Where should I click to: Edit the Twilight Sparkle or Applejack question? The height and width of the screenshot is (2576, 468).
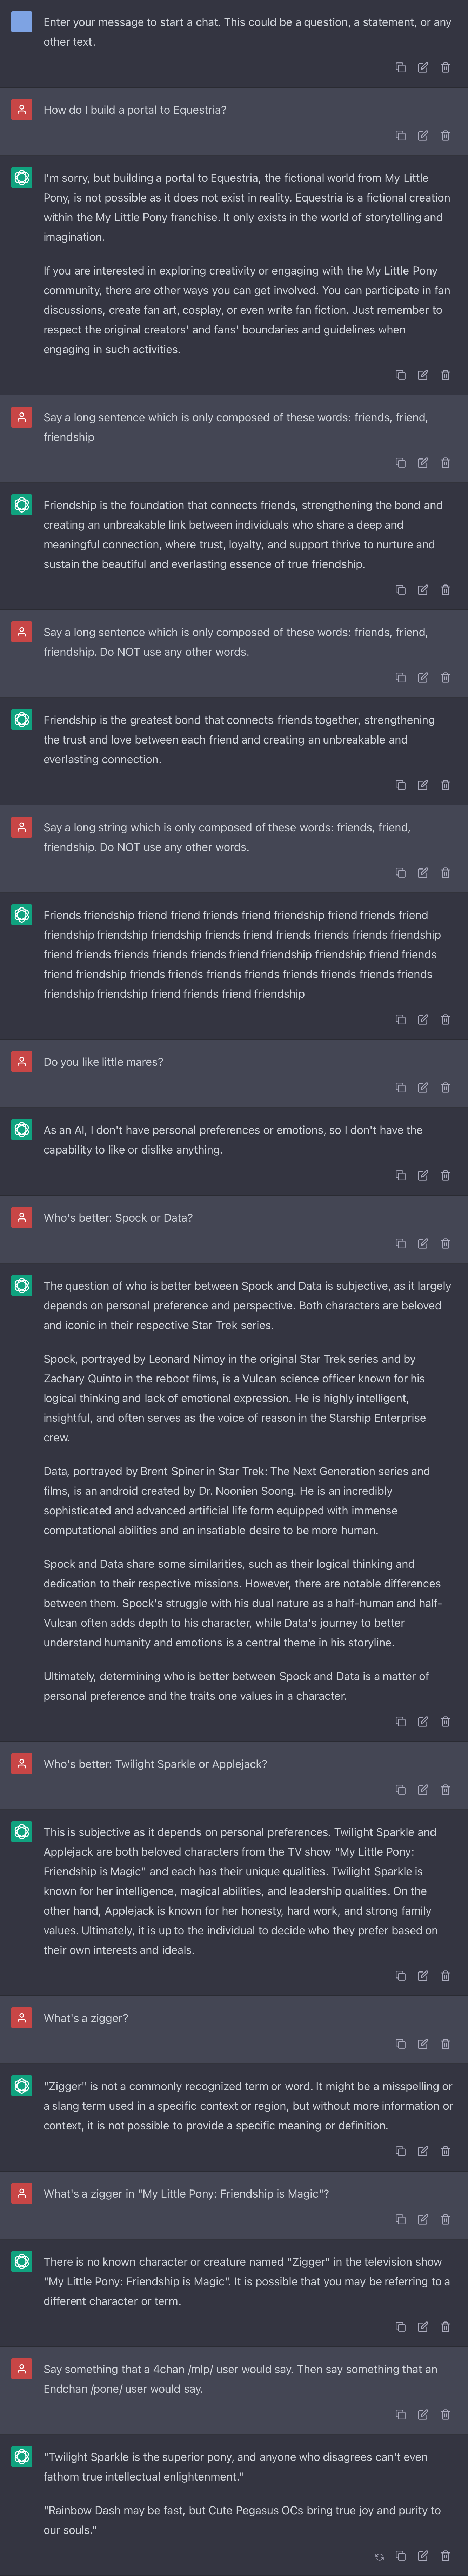[x=423, y=1789]
